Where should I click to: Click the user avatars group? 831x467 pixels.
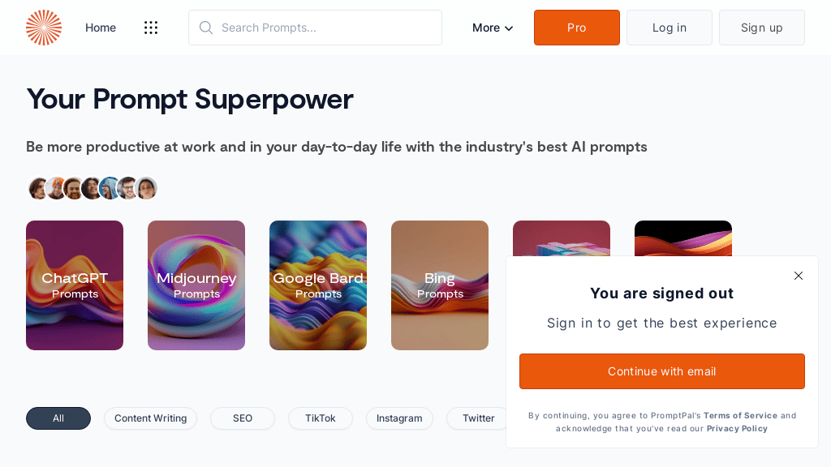92,188
